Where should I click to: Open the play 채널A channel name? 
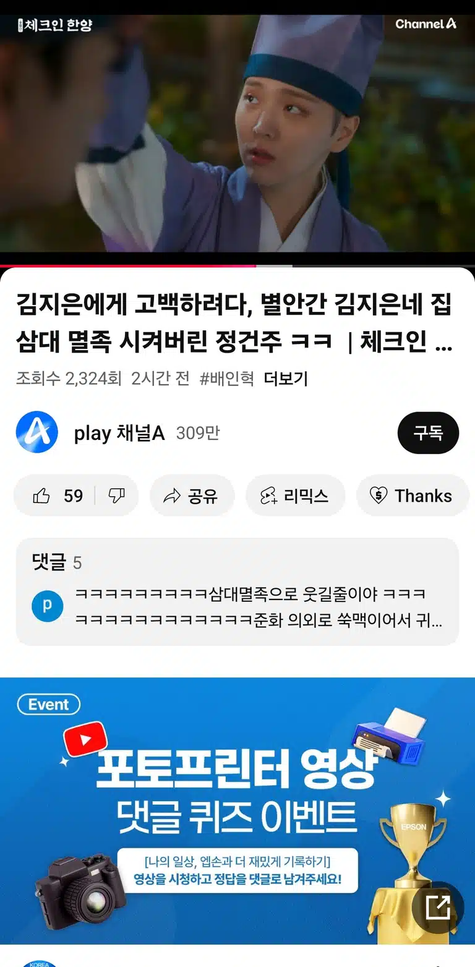coord(119,433)
